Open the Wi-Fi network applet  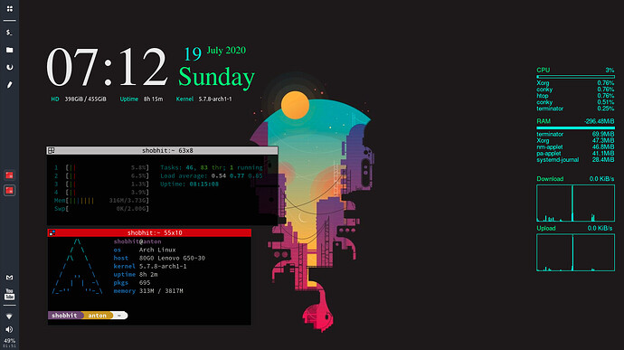tap(10, 317)
